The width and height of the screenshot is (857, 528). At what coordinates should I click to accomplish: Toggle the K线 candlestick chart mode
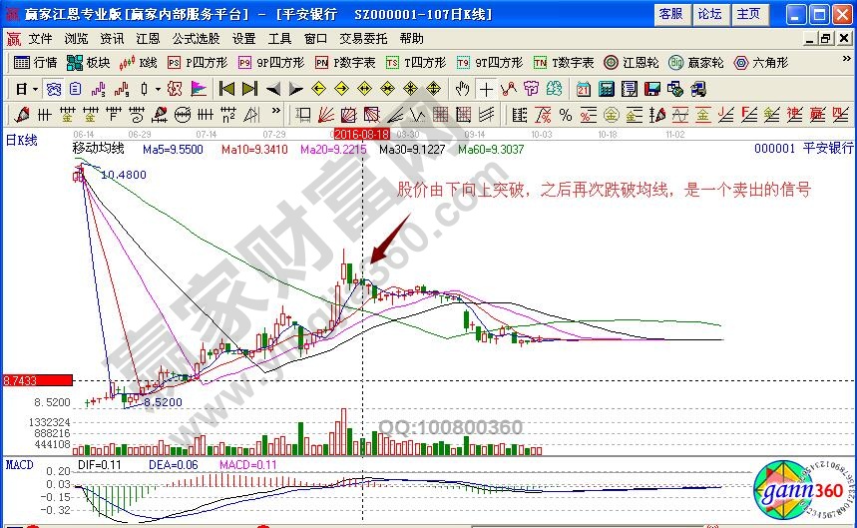(x=139, y=62)
